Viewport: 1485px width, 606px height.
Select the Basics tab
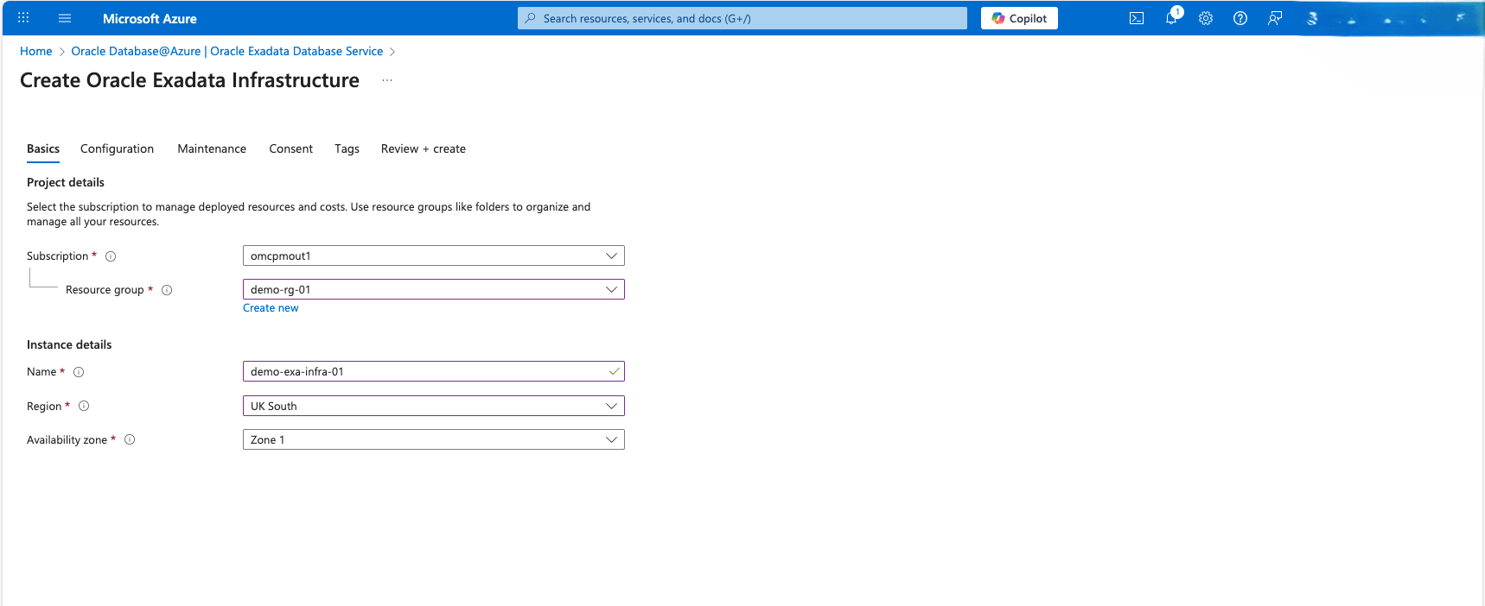tap(43, 148)
